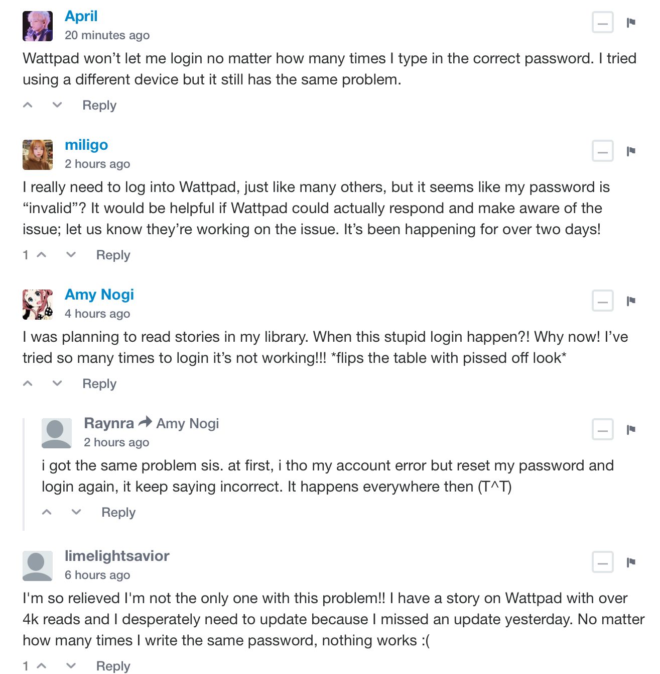Screen dimensions: 660x674
Task: Upvote limelightsavior's comment
Action: [42, 666]
